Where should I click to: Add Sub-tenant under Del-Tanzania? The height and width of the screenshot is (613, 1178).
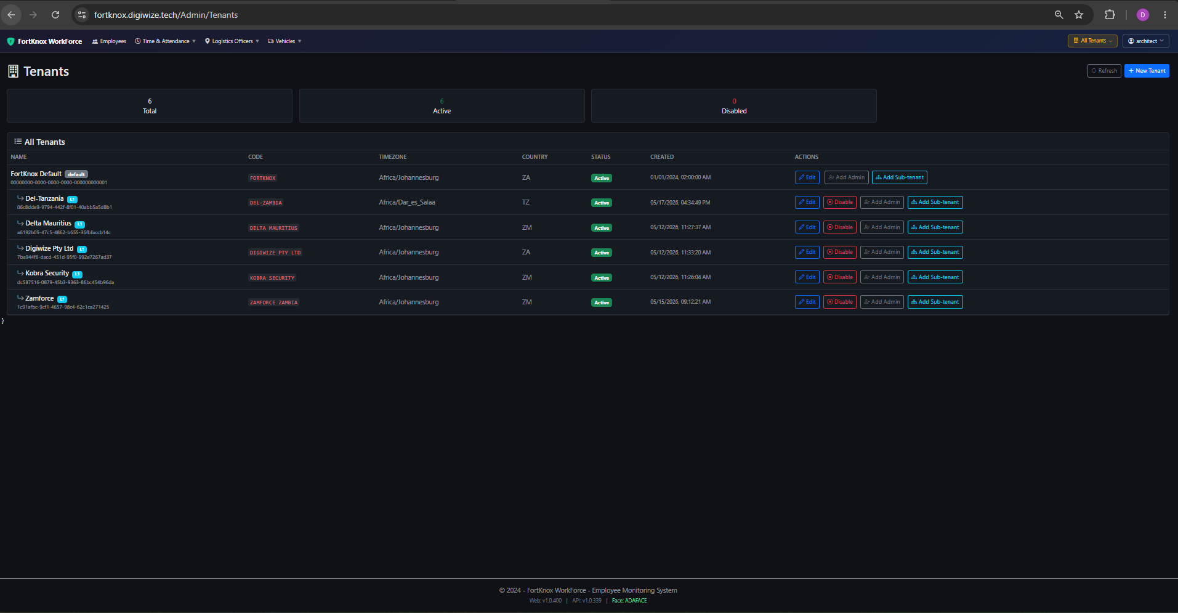(x=935, y=202)
